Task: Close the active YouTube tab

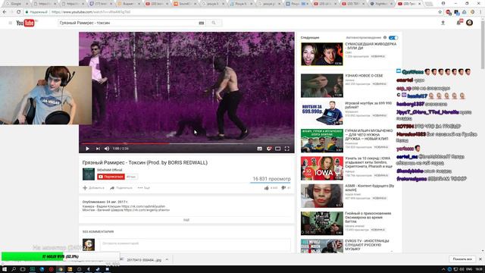Action: pyautogui.click(x=419, y=4)
